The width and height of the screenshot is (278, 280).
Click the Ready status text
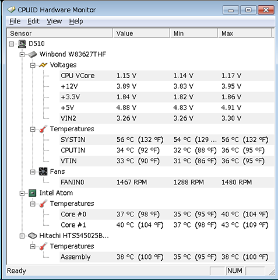pos(16,271)
